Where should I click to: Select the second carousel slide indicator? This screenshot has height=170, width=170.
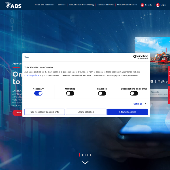click(x=82, y=155)
